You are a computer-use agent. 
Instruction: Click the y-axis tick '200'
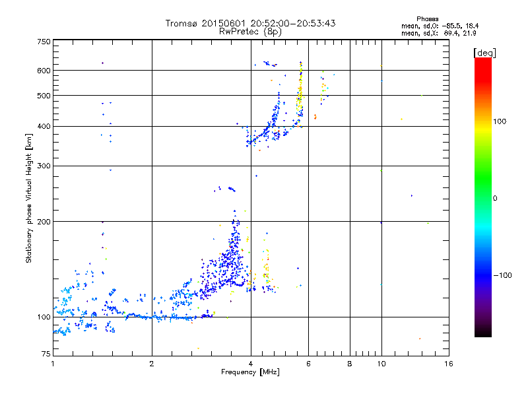(x=44, y=222)
